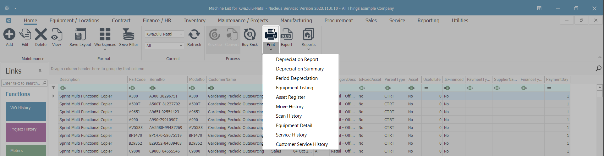The width and height of the screenshot is (604, 156).
Task: Open the All filter dropdown
Action: pos(181,46)
